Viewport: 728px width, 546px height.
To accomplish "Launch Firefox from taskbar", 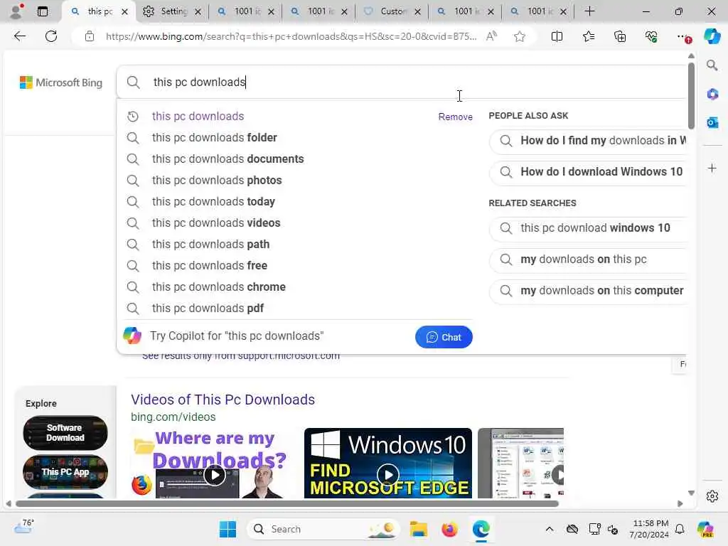I will coord(449,529).
